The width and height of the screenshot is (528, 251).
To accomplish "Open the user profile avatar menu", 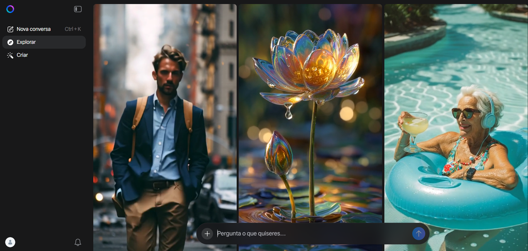I will click(x=10, y=242).
